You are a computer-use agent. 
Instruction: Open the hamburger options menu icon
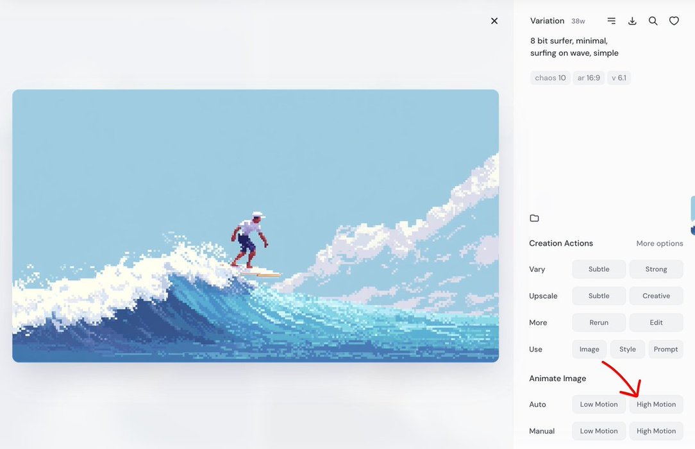tap(612, 21)
